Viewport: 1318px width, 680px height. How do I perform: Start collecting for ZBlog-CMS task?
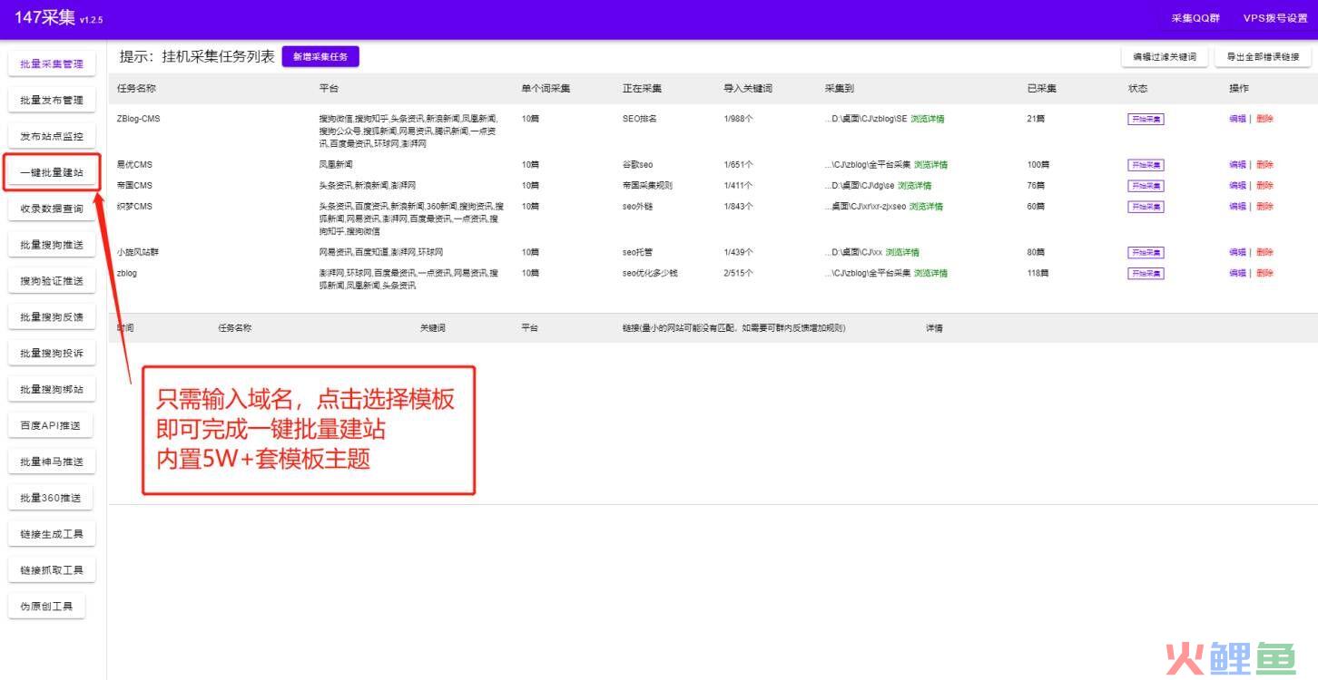click(x=1146, y=119)
